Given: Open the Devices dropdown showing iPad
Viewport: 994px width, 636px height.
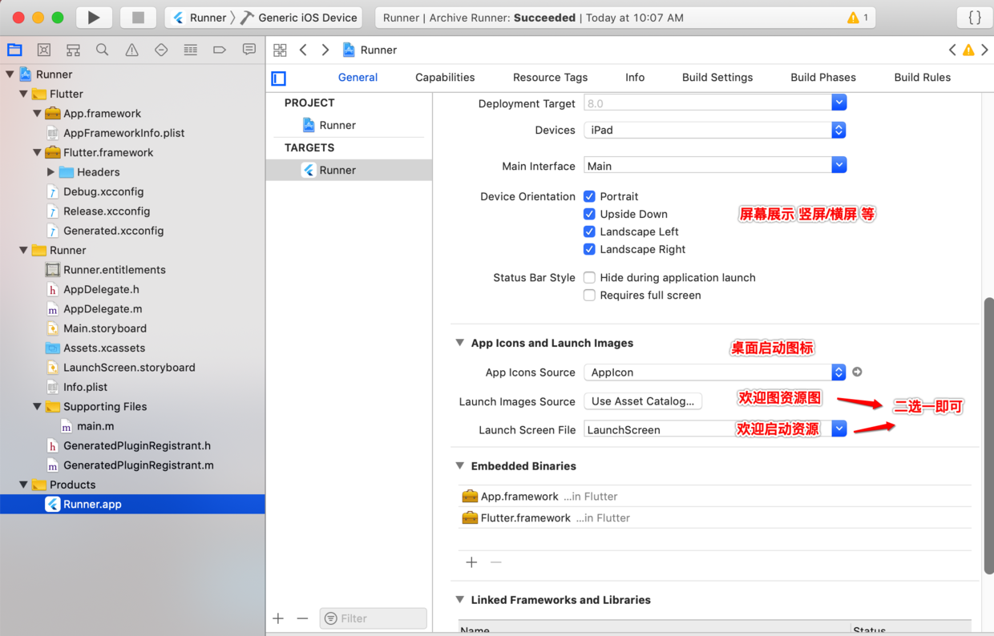Looking at the screenshot, I should pos(715,130).
